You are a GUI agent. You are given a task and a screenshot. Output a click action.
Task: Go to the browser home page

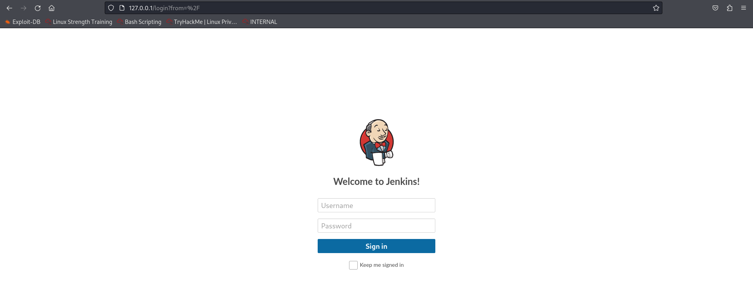tap(51, 8)
